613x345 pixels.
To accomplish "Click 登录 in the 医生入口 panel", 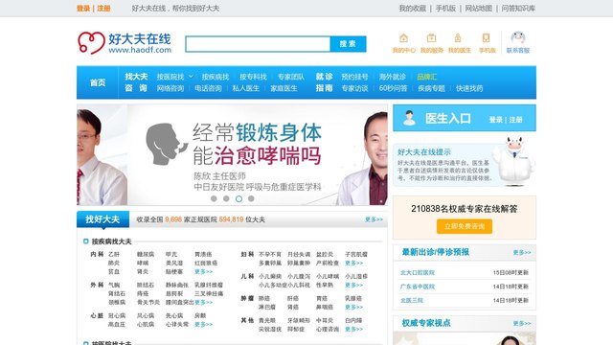I will pos(496,120).
